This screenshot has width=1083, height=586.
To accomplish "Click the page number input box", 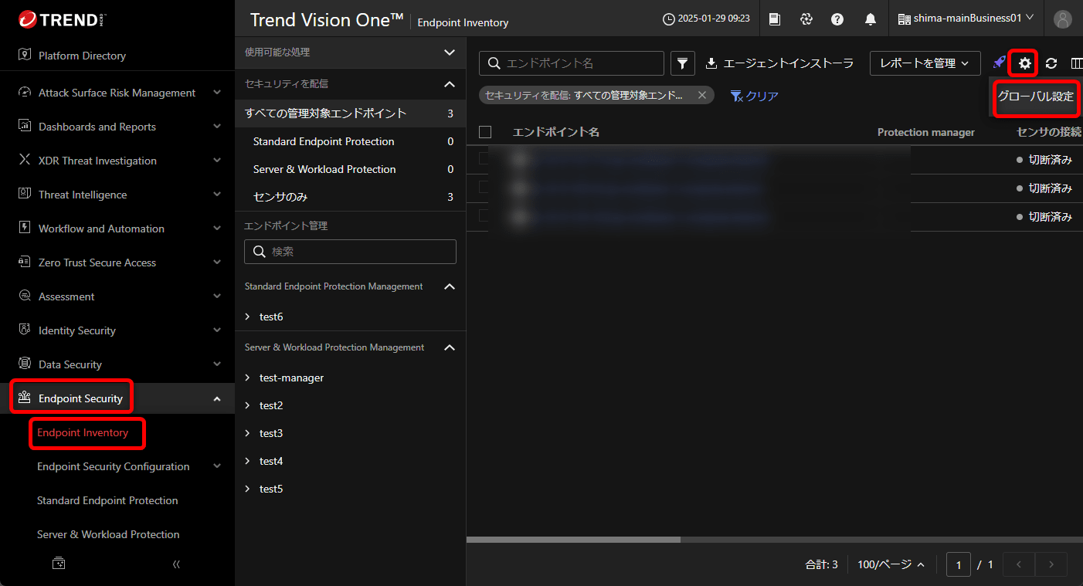I will [x=959, y=564].
